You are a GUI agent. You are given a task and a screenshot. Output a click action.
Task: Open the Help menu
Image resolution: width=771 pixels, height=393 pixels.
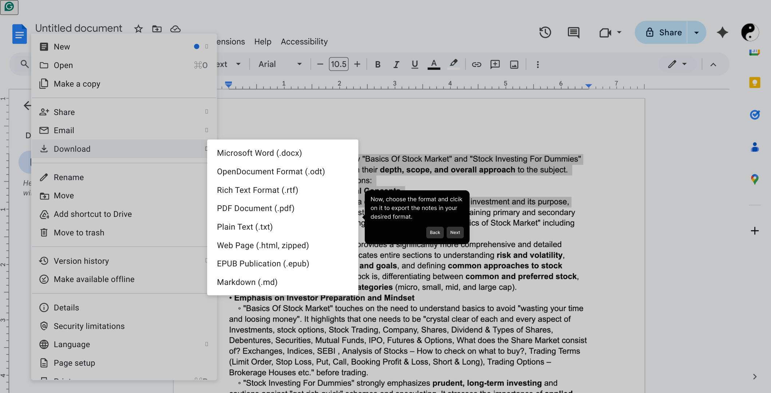pyautogui.click(x=263, y=42)
